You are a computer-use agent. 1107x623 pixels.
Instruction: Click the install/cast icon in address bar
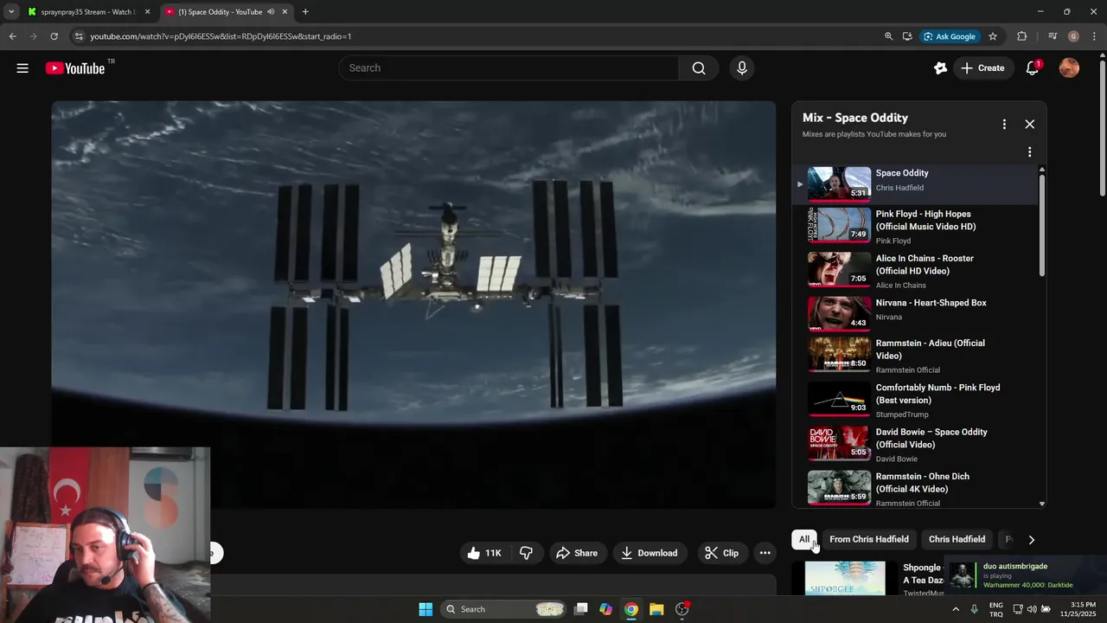tap(907, 36)
